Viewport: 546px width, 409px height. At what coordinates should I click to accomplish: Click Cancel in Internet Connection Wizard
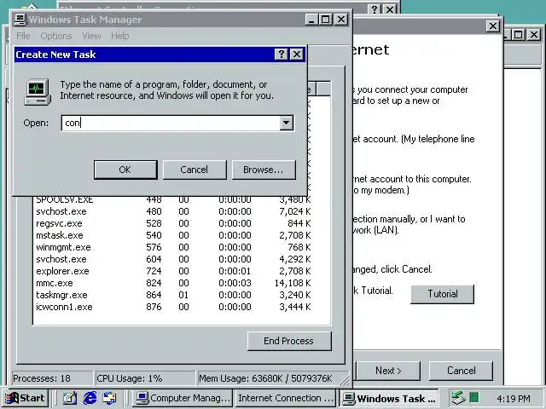461,371
